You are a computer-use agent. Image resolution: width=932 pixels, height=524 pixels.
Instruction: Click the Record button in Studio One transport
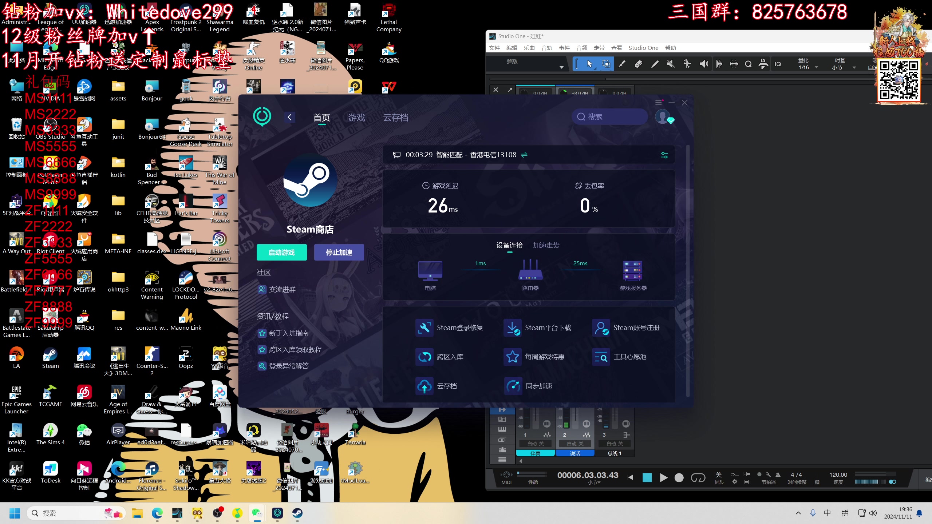tap(679, 478)
